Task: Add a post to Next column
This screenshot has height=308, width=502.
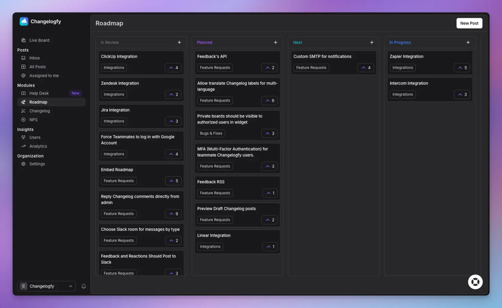Action: [x=372, y=42]
